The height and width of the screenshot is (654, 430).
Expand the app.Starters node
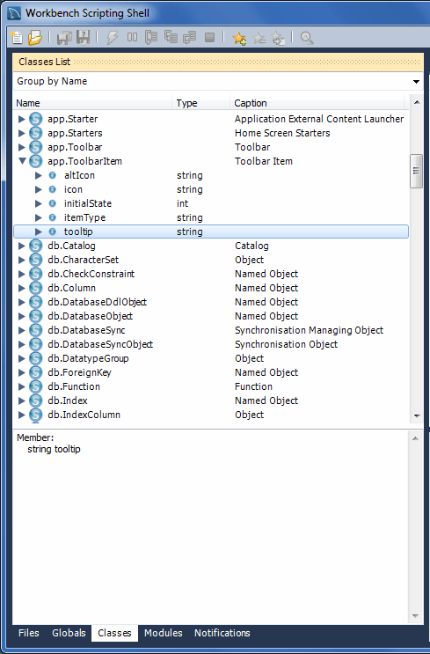[22, 133]
